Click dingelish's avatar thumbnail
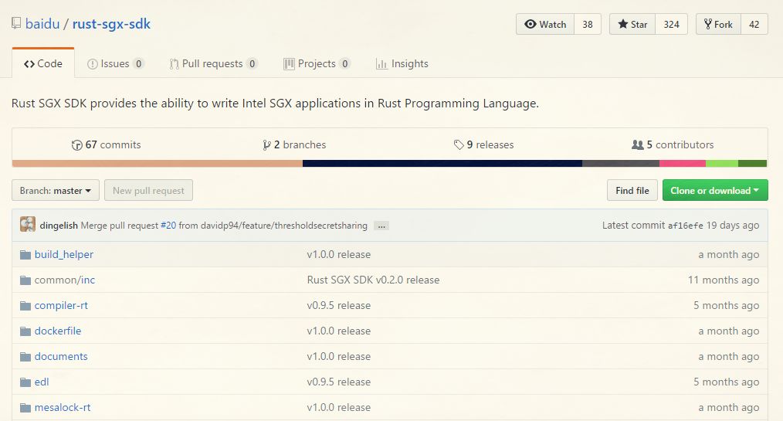This screenshot has height=421, width=783. tap(28, 225)
